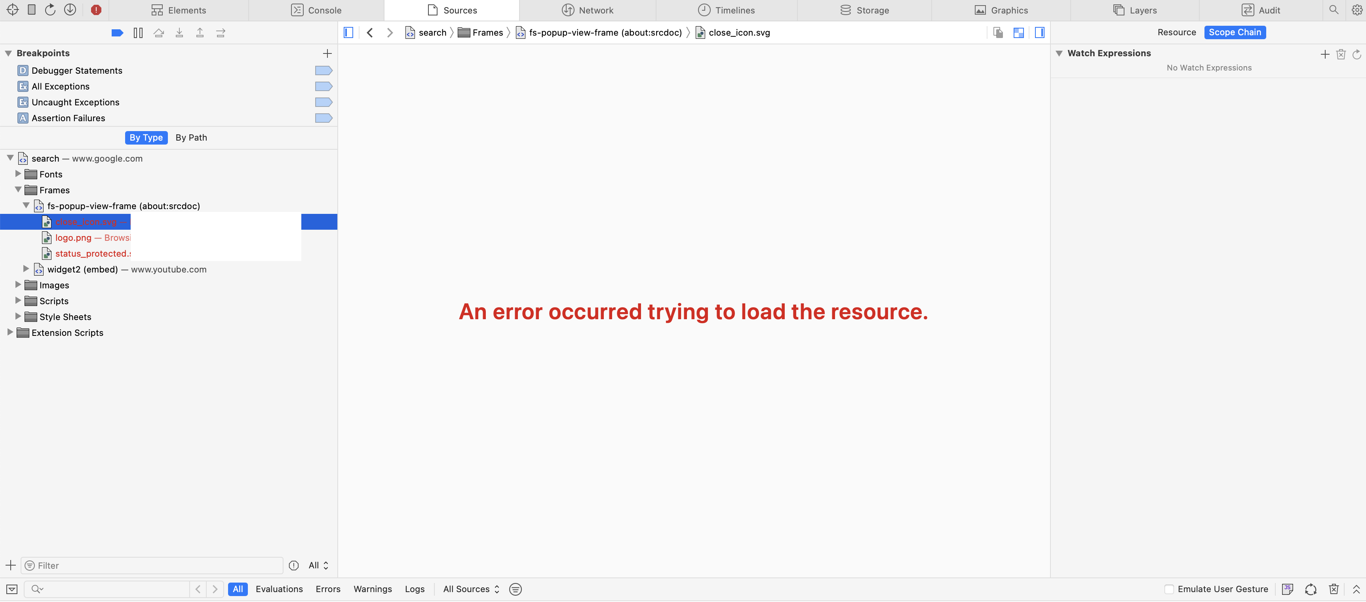Screen dimensions: 1366x602
Task: Reload the page with the toolbar reload icon
Action: (50, 10)
